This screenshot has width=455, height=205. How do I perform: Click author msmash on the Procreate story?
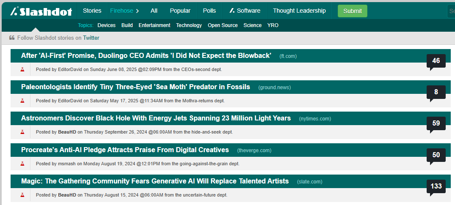[x=67, y=164]
